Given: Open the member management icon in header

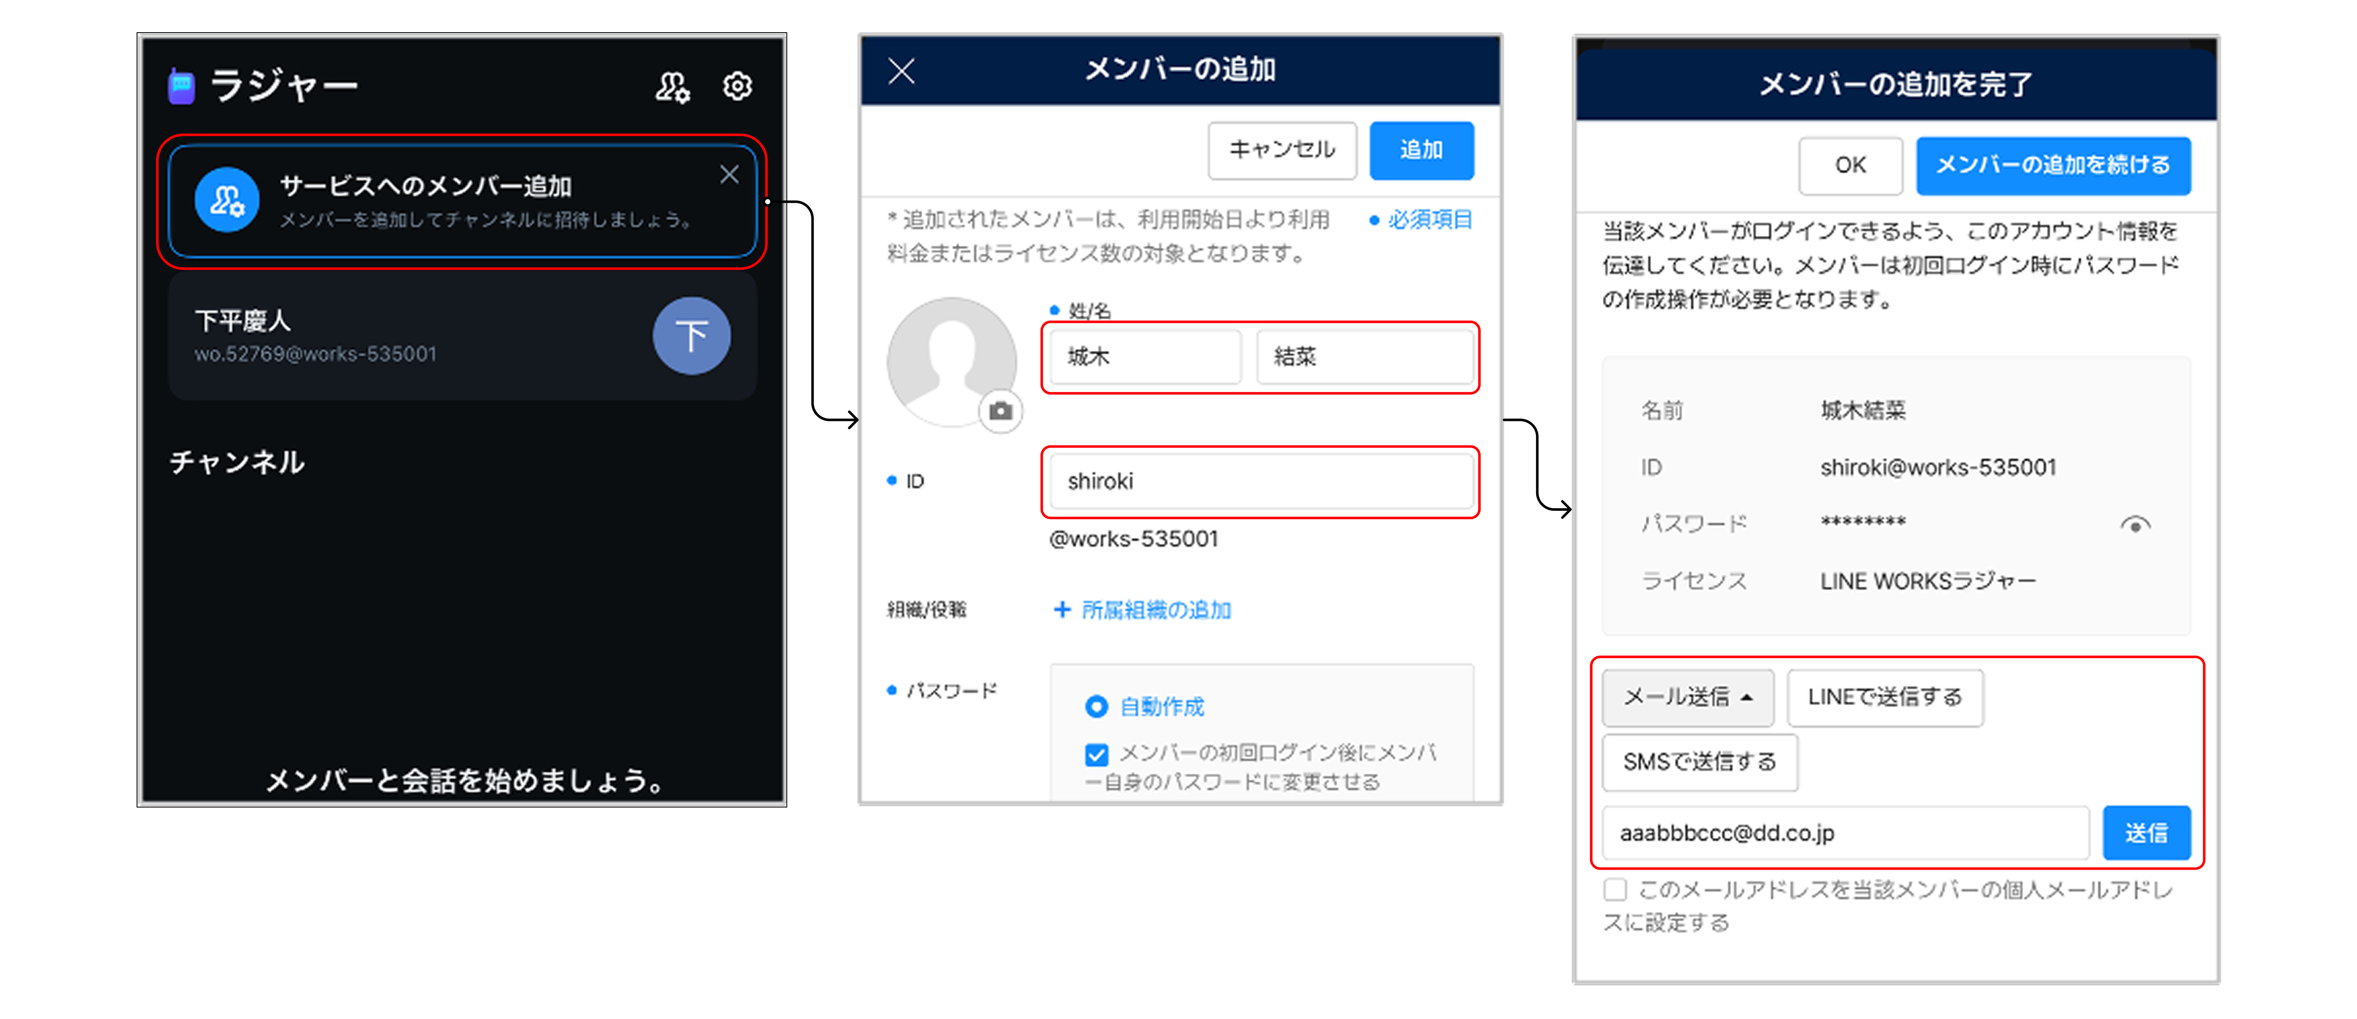Looking at the screenshot, I should [x=672, y=87].
